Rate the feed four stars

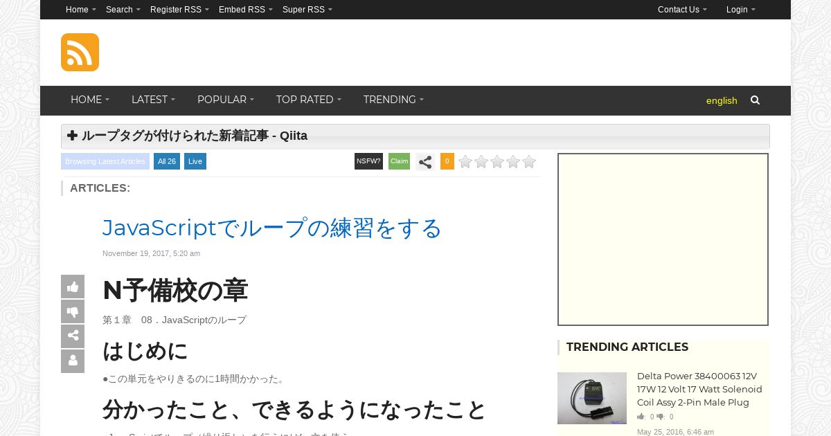tap(513, 162)
